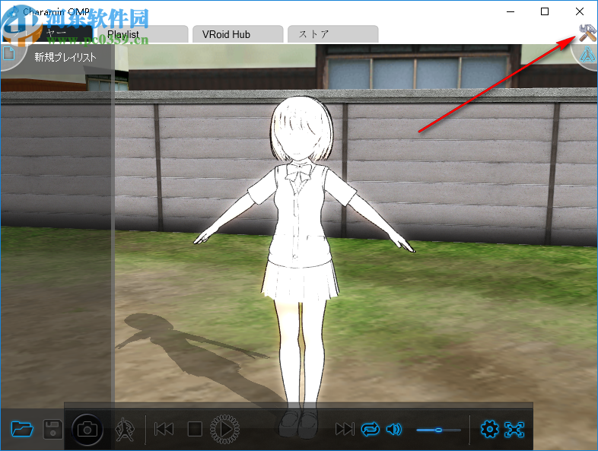Save using the floppy disk icon
This screenshot has height=451, width=598.
(52, 429)
